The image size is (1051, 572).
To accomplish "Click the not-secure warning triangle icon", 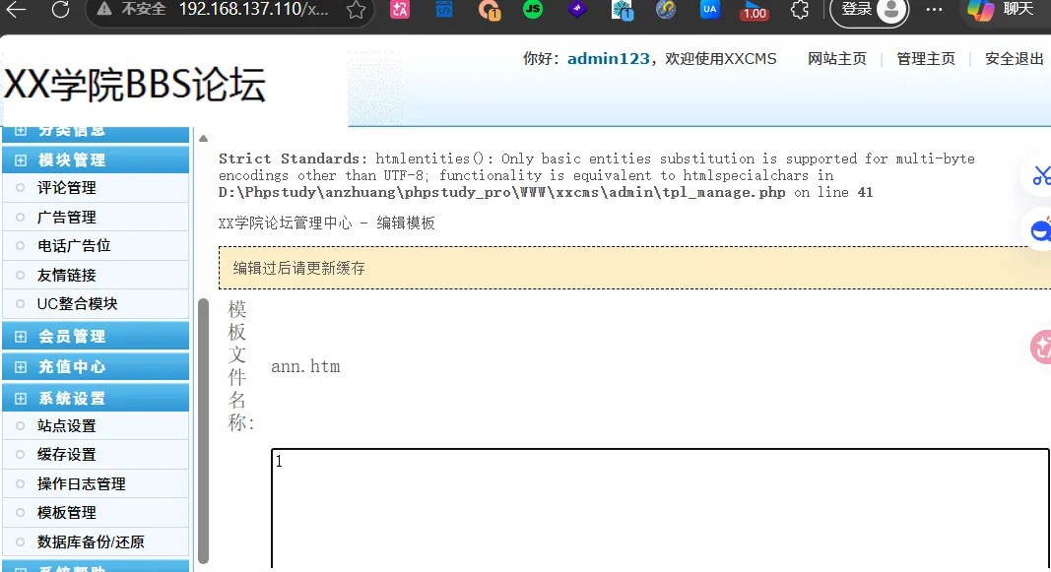I will tap(103, 9).
